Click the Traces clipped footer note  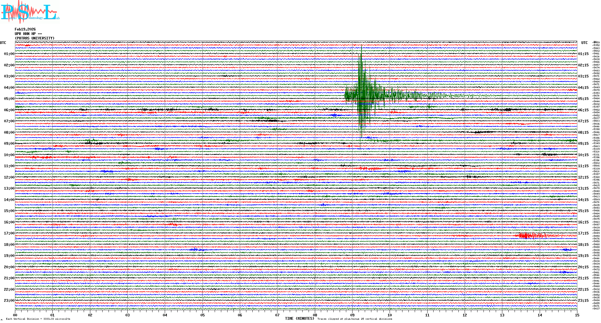[355, 319]
